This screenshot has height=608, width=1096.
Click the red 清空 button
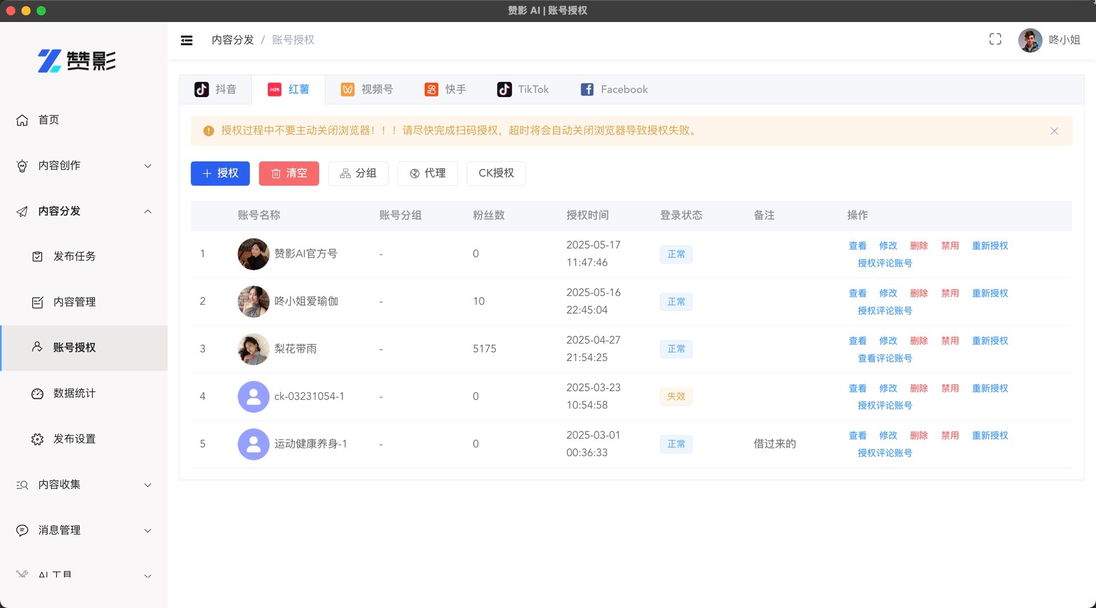click(289, 173)
